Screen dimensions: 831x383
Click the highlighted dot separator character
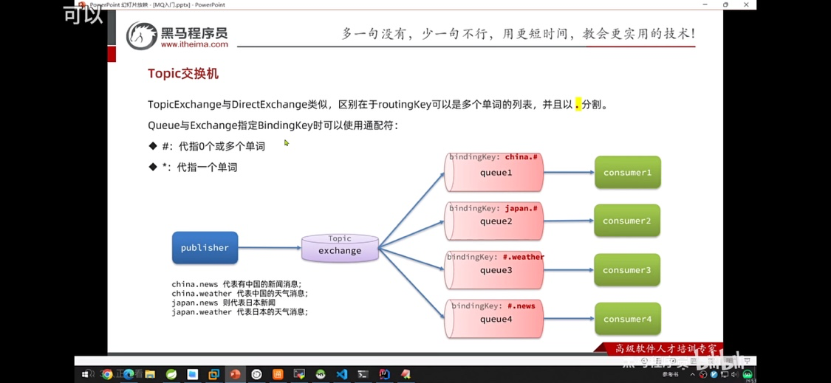(x=578, y=104)
